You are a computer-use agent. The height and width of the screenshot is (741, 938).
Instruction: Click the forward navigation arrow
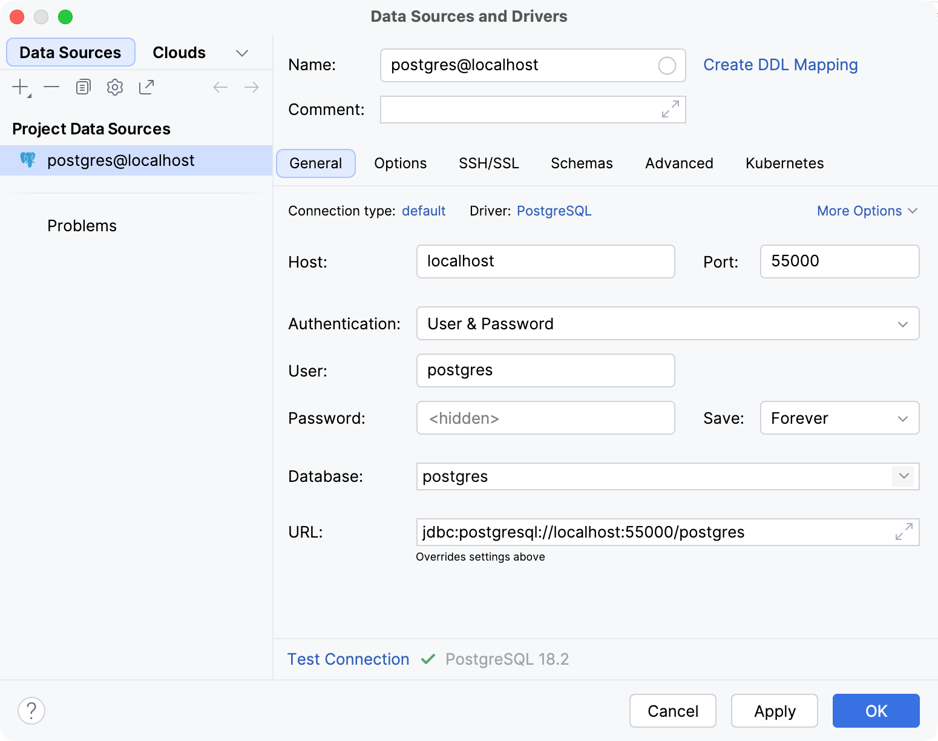click(251, 87)
